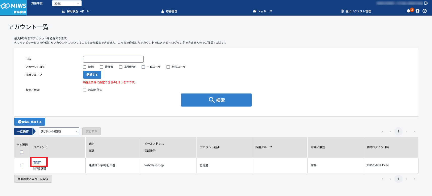432x196 pixels.
Task: Tick the 全て選択 checkbox in table header
Action: (x=22, y=152)
